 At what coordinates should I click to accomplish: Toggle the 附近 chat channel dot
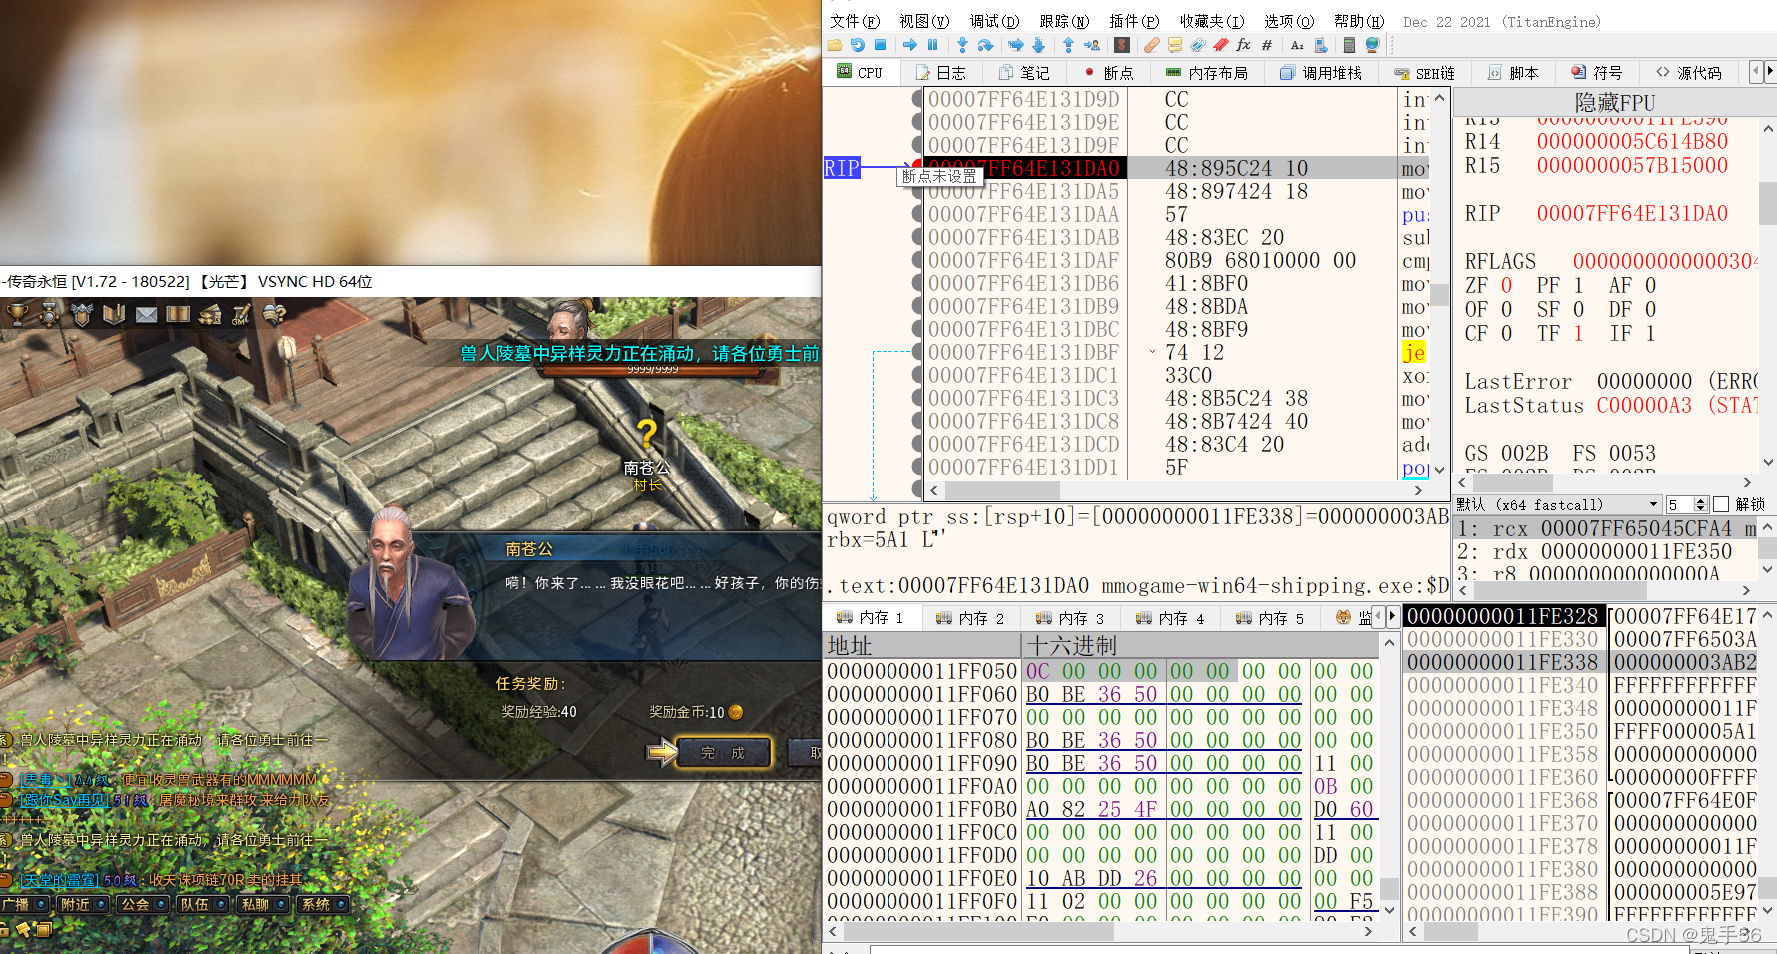(101, 904)
